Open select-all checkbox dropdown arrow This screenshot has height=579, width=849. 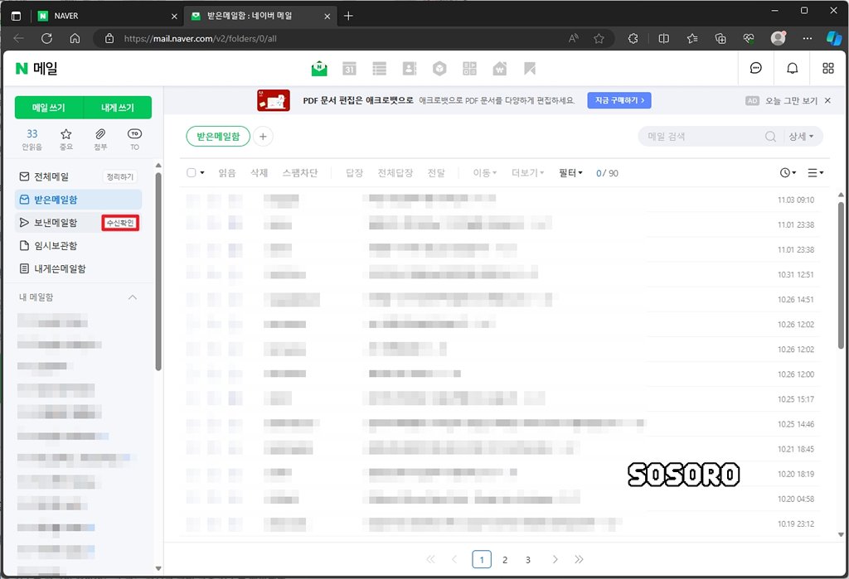tap(202, 172)
